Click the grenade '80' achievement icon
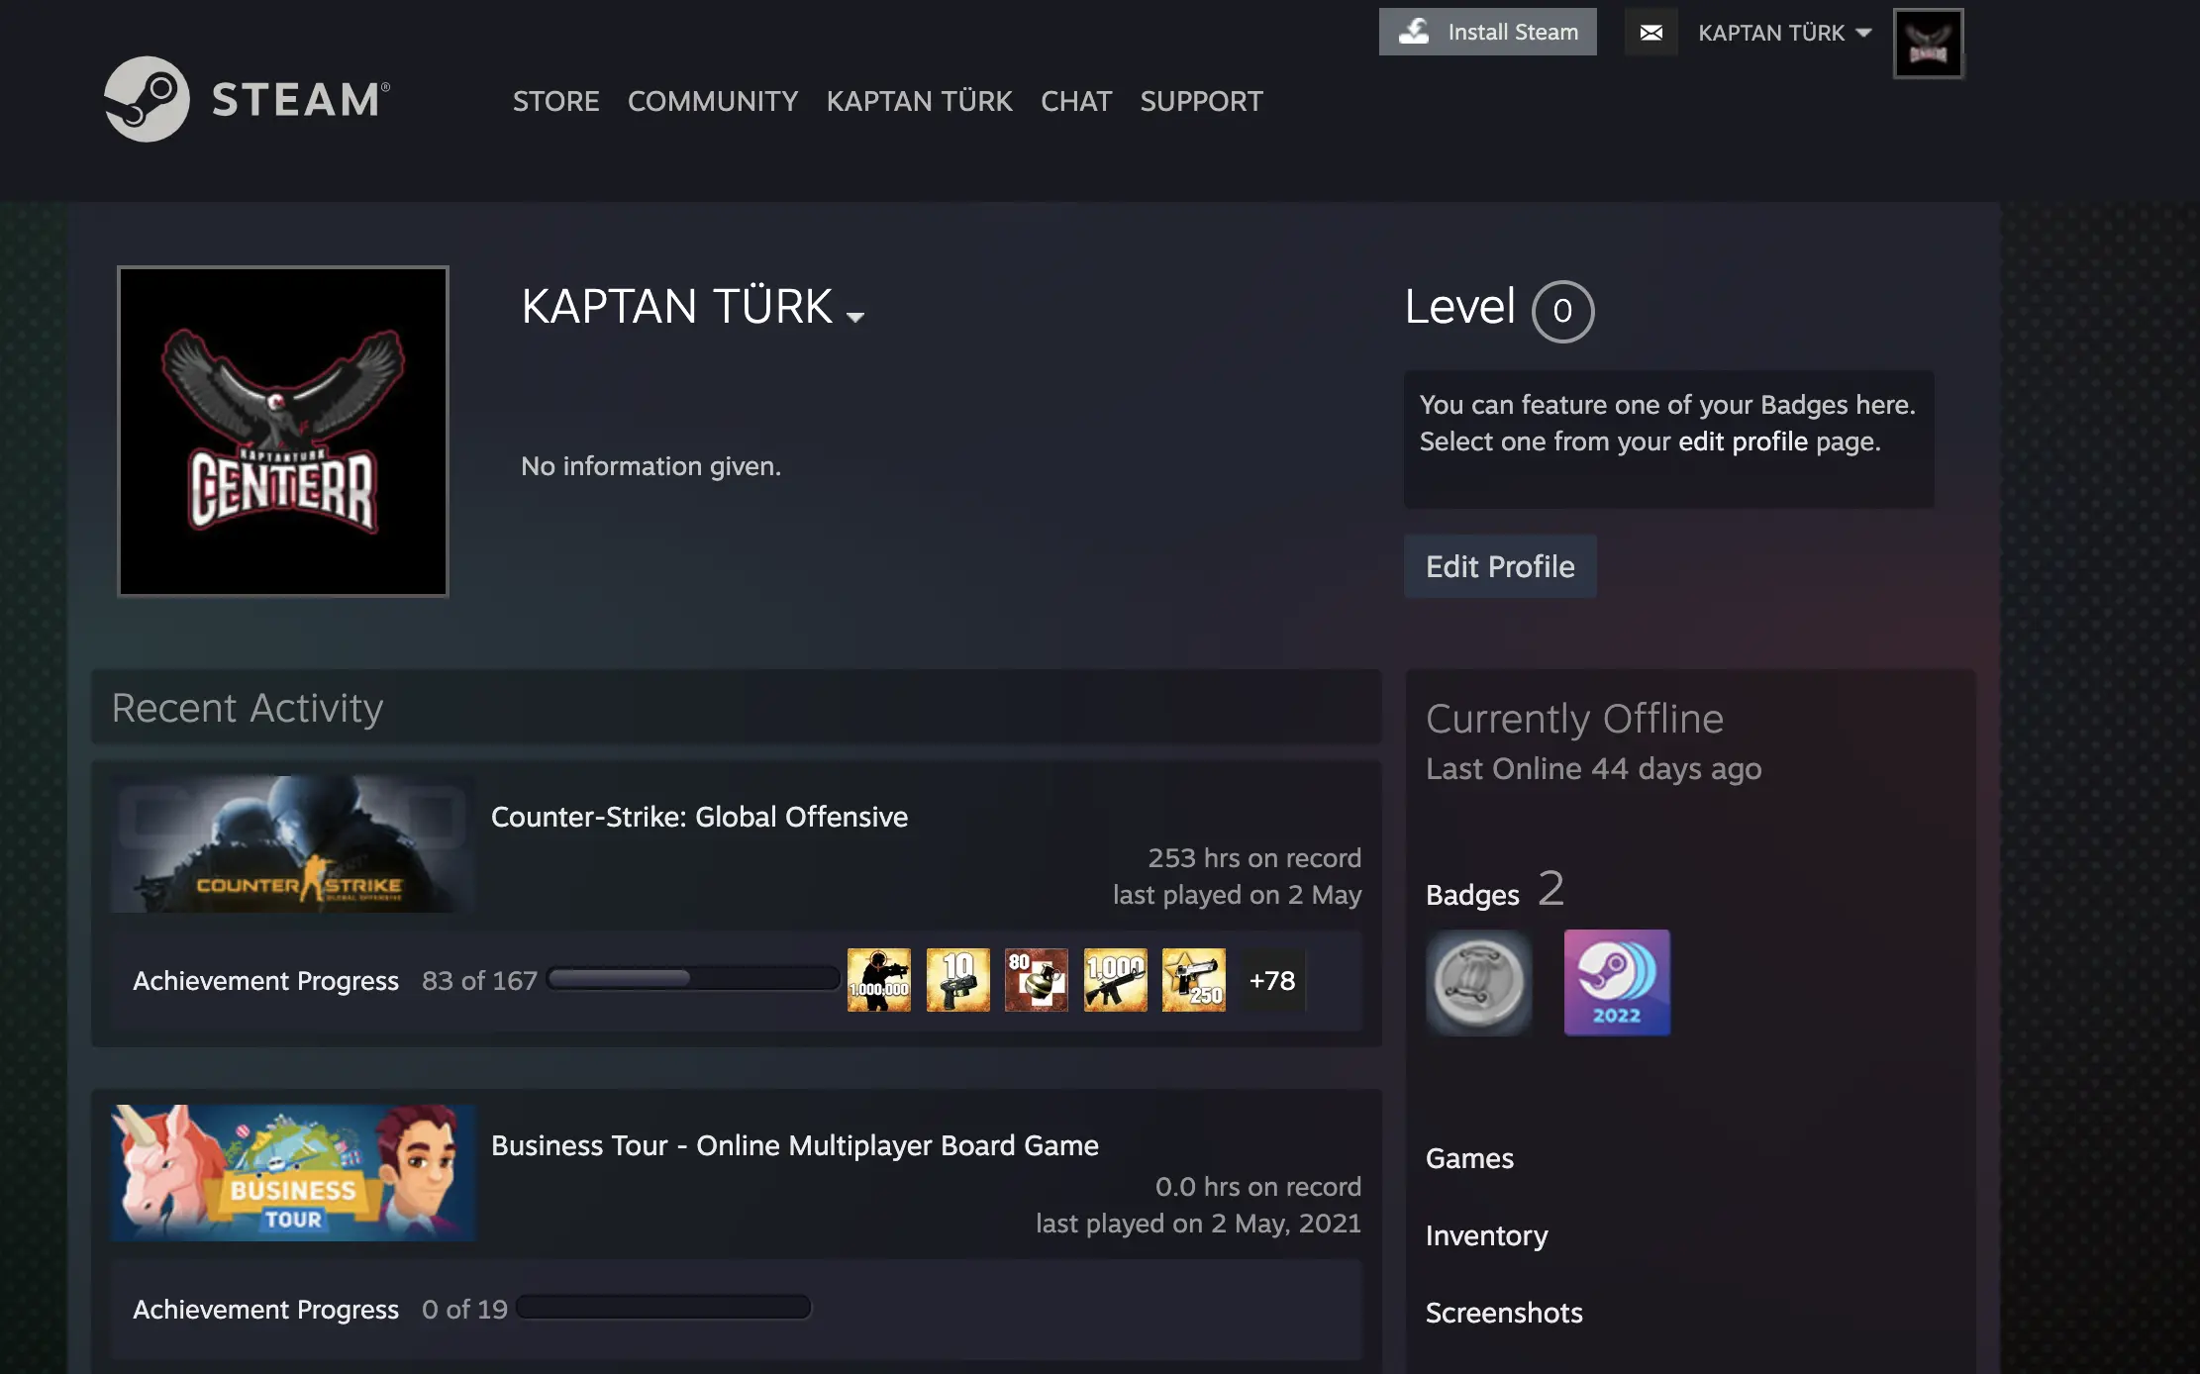This screenshot has width=2200, height=1374. pyautogui.click(x=1037, y=980)
